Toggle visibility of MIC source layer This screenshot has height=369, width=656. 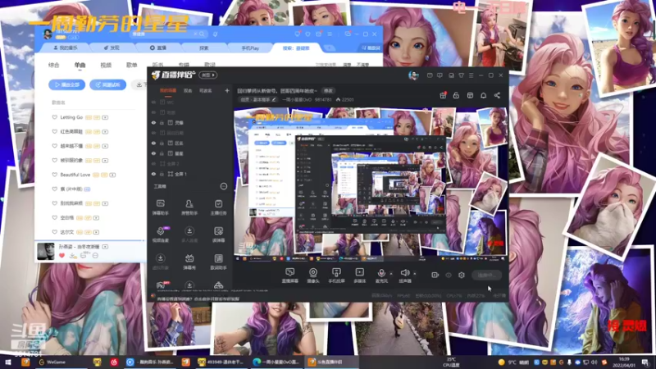tap(153, 102)
